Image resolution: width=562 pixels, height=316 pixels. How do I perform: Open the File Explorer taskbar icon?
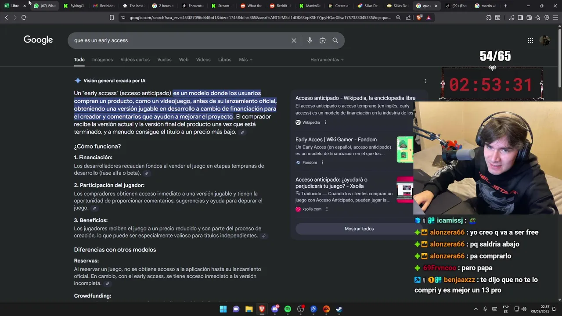(249, 309)
